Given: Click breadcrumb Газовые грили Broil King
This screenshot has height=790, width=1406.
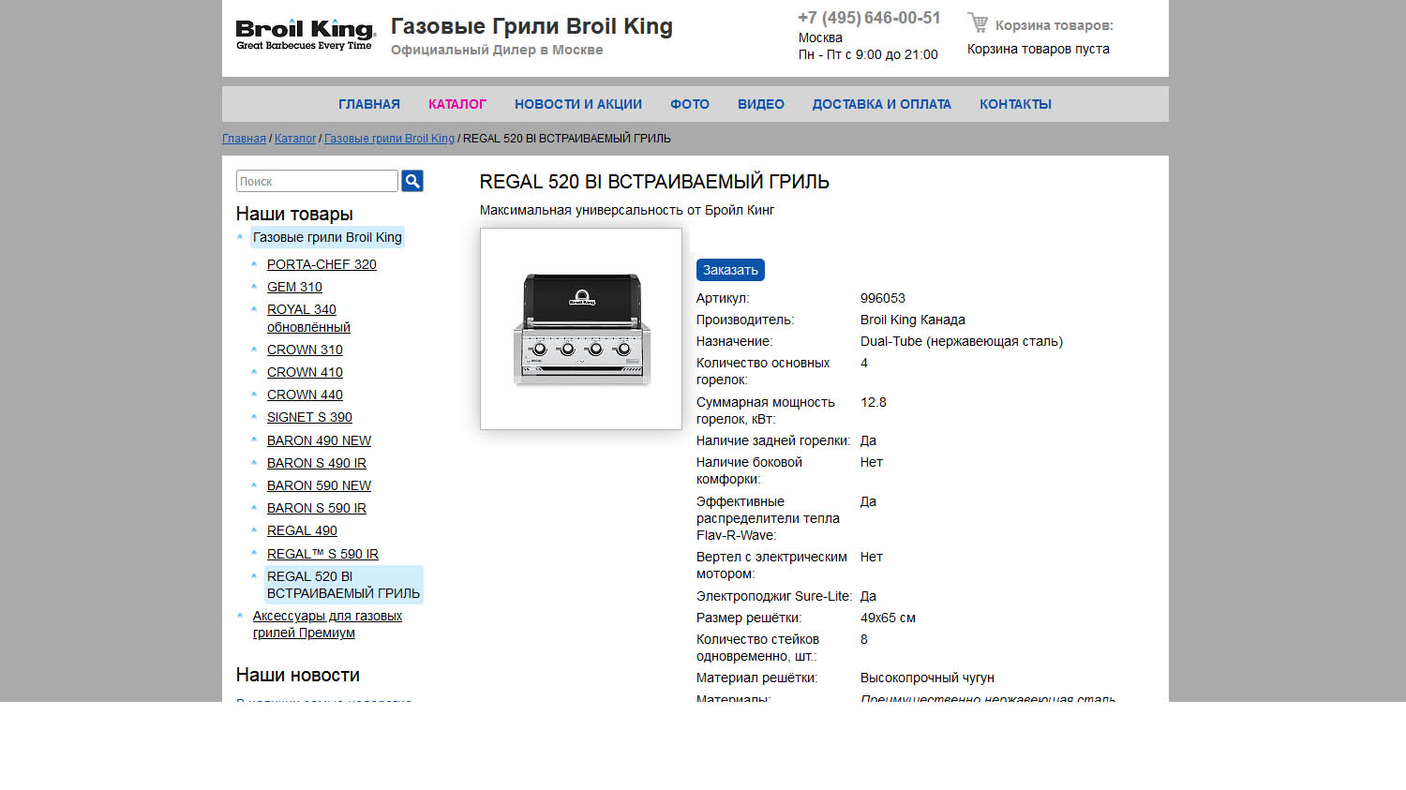Looking at the screenshot, I should (x=389, y=139).
